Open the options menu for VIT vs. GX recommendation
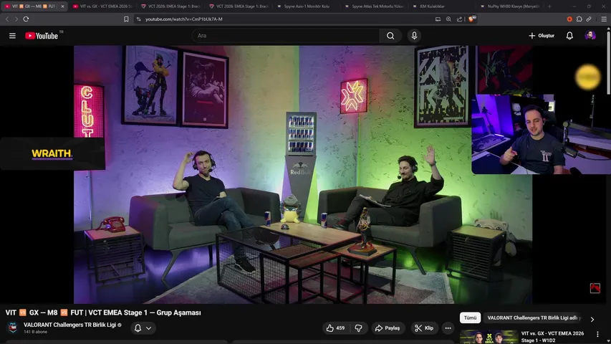The width and height of the screenshot is (611, 344). coord(597,334)
